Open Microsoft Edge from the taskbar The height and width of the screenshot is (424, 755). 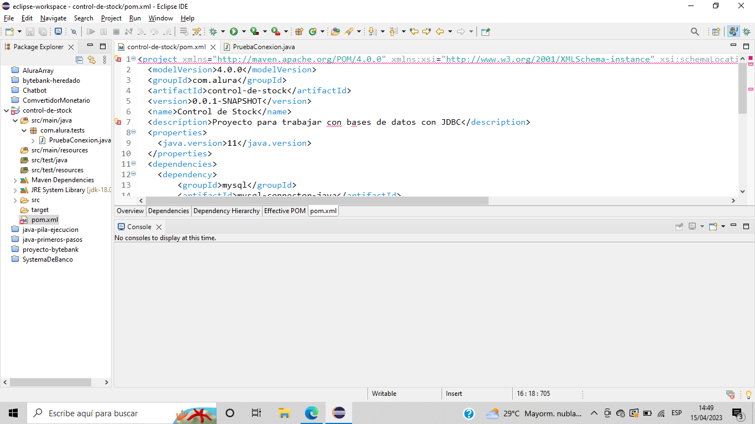[x=312, y=413]
